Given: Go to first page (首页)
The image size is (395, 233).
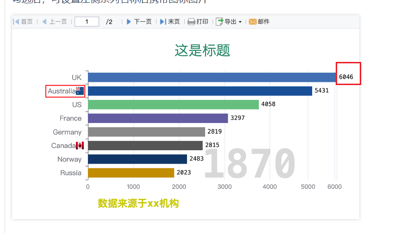Looking at the screenshot, I should 23,22.
